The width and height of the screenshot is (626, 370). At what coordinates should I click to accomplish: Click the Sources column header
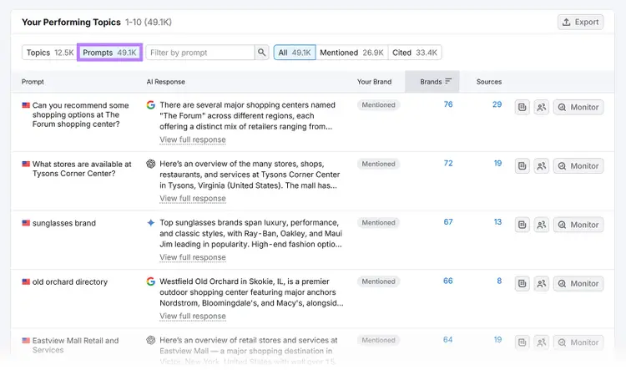coord(488,82)
